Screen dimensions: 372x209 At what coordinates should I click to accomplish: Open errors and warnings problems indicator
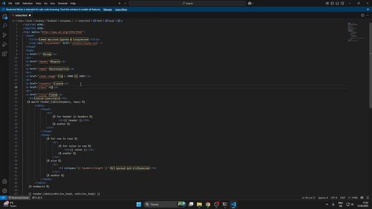click(37, 197)
